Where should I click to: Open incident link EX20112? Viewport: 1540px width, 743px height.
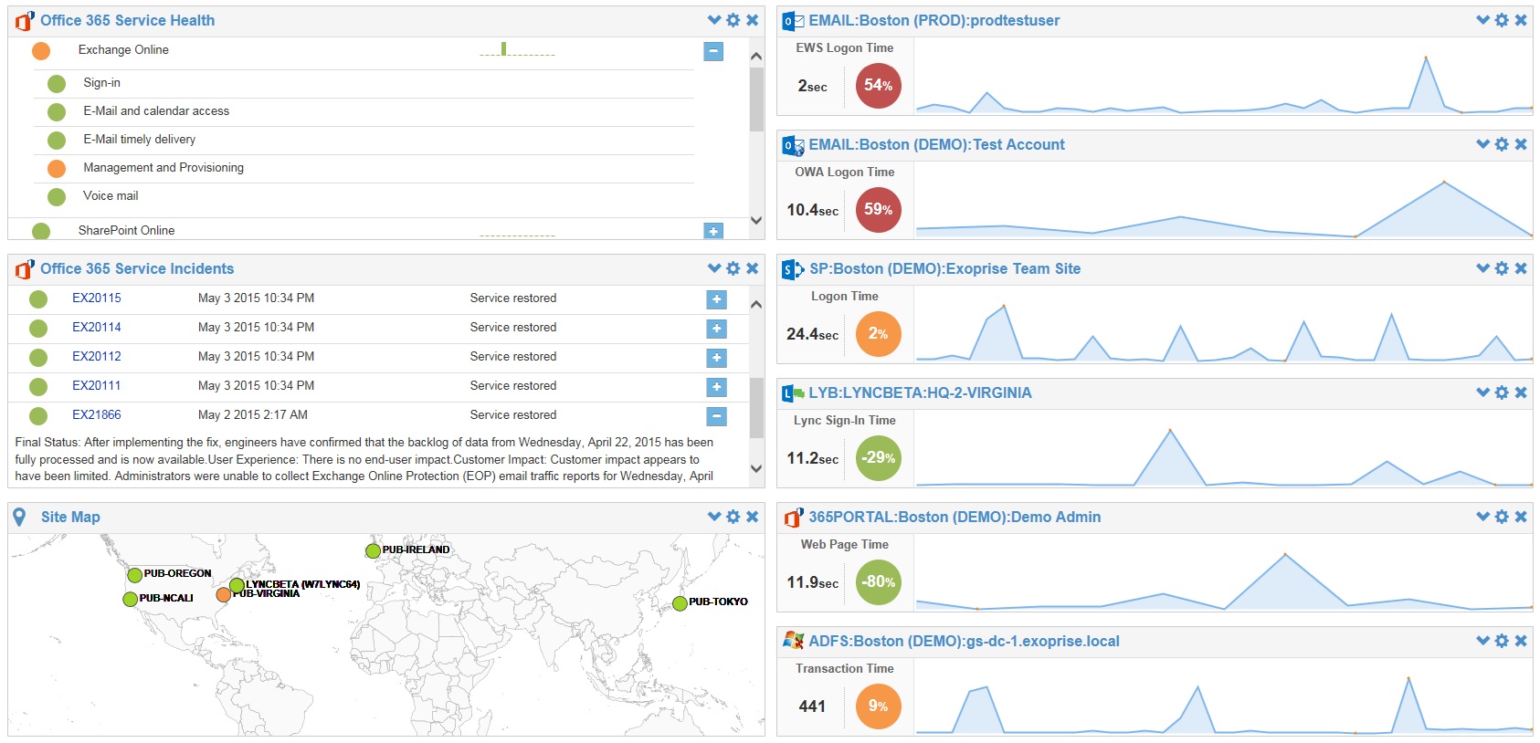pyautogui.click(x=97, y=356)
